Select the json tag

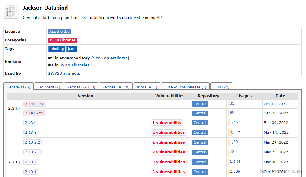[x=71, y=49]
